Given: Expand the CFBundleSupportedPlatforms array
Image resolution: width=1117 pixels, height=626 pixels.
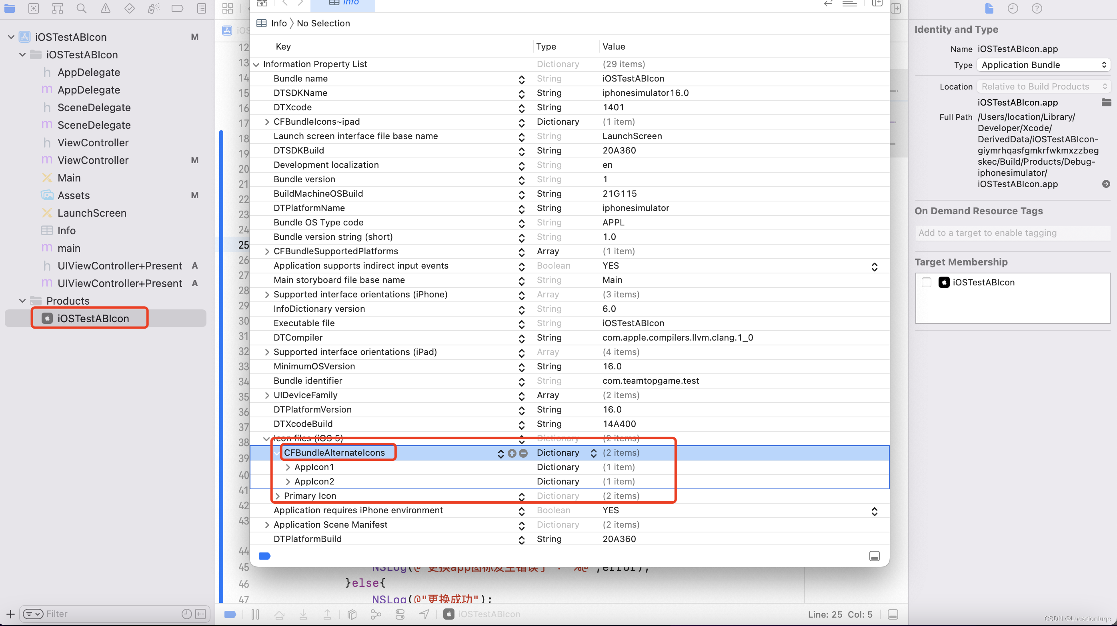Looking at the screenshot, I should [x=267, y=251].
